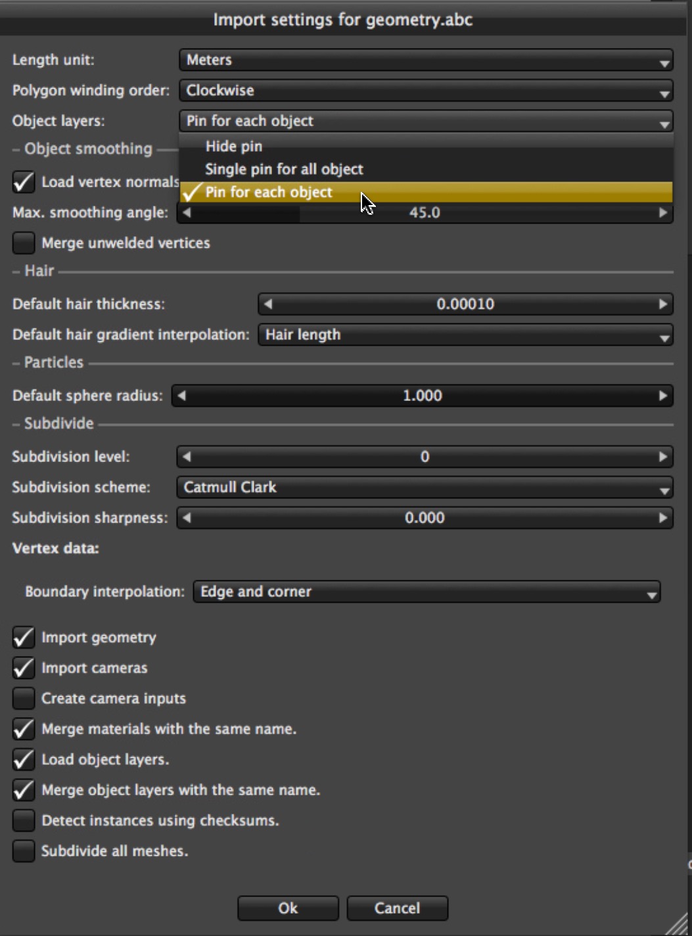Increase Max. smoothing angle with right arrow
The height and width of the screenshot is (936, 692).
pos(663,212)
